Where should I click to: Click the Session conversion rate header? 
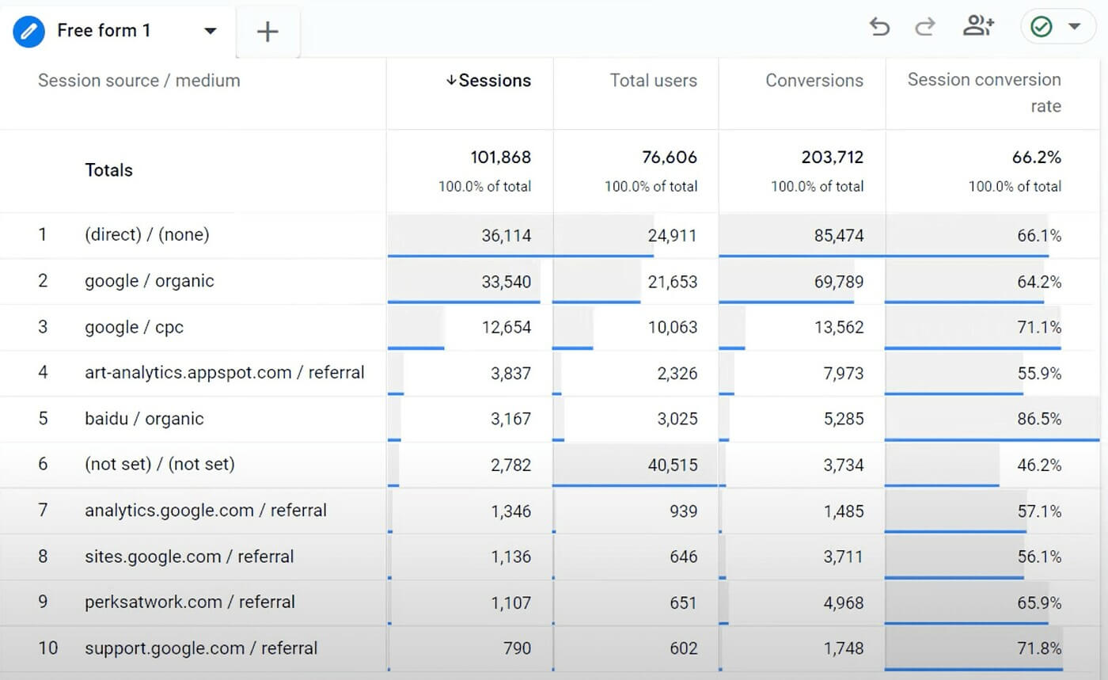pos(984,93)
